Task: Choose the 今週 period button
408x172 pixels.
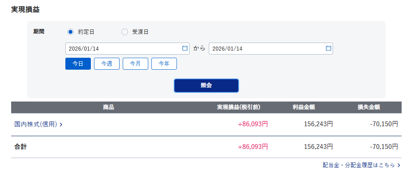Action: (x=107, y=64)
